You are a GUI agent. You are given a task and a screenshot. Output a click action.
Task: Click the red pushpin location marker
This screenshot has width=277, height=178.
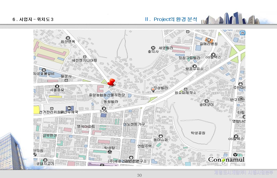[111, 82]
